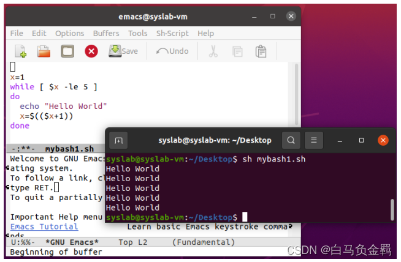Minimize the Emacs window
This screenshot has height=262, width=401.
254,17
